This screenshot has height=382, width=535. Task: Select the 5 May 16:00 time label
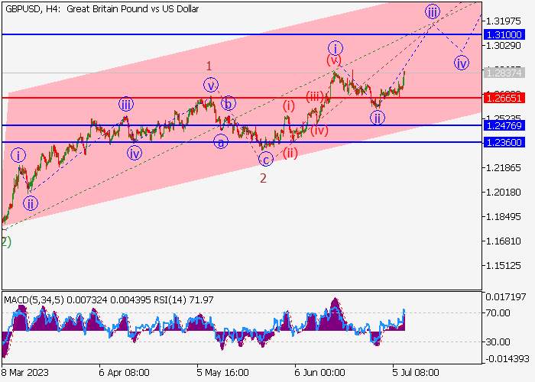pyautogui.click(x=222, y=373)
